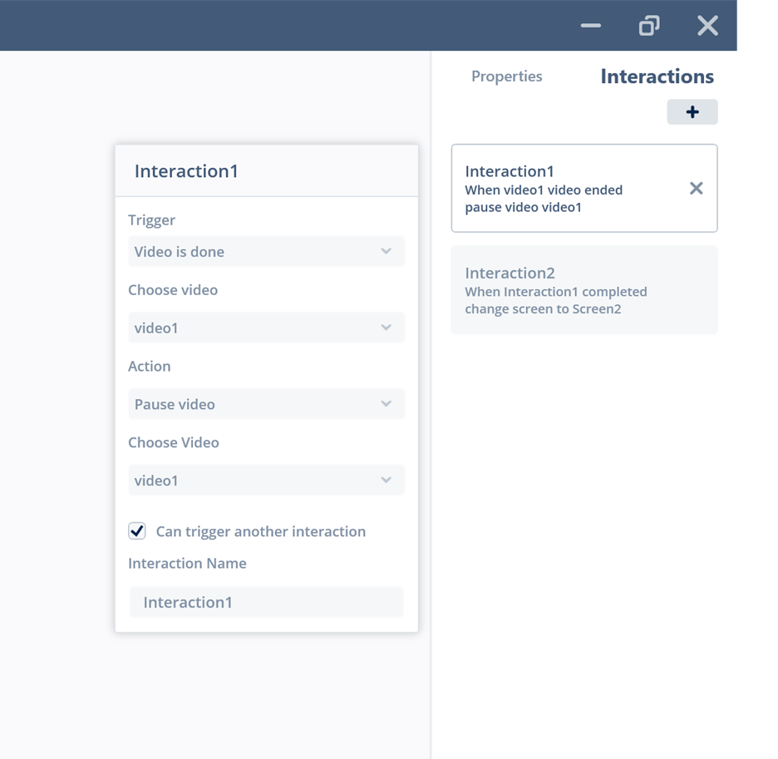
Task: Close the application window
Action: (x=707, y=25)
